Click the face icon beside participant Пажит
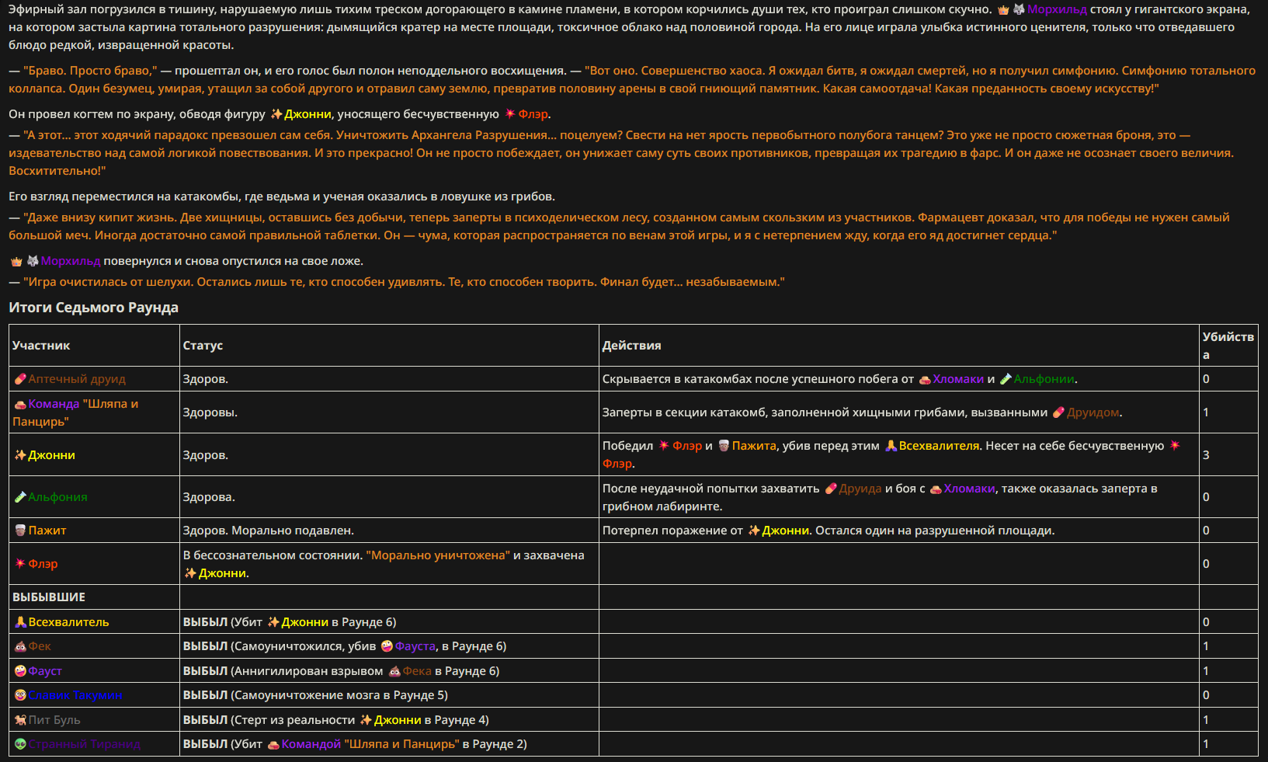The width and height of the screenshot is (1268, 762). click(x=20, y=531)
